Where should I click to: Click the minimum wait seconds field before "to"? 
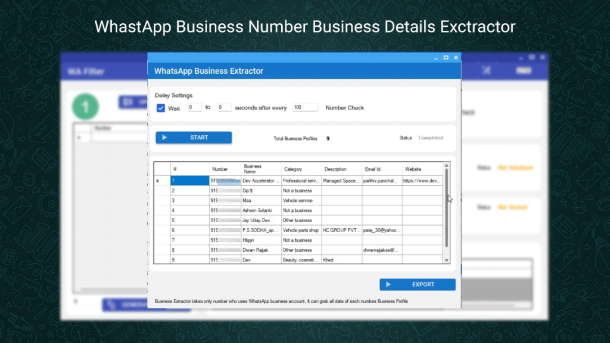[x=194, y=108]
